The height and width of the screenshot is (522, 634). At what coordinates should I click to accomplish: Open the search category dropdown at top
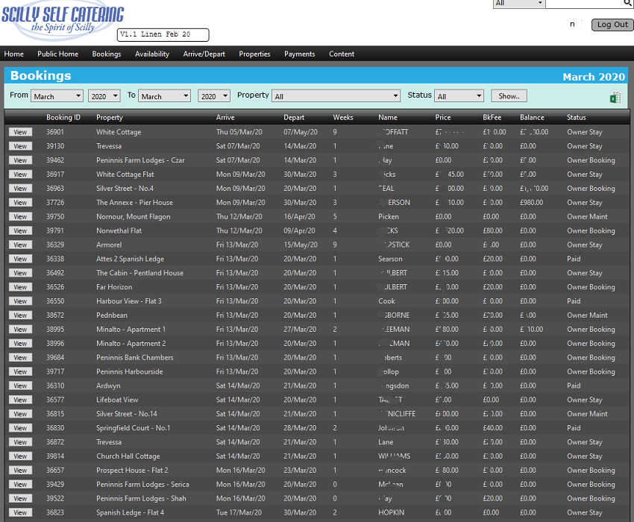[519, 4]
